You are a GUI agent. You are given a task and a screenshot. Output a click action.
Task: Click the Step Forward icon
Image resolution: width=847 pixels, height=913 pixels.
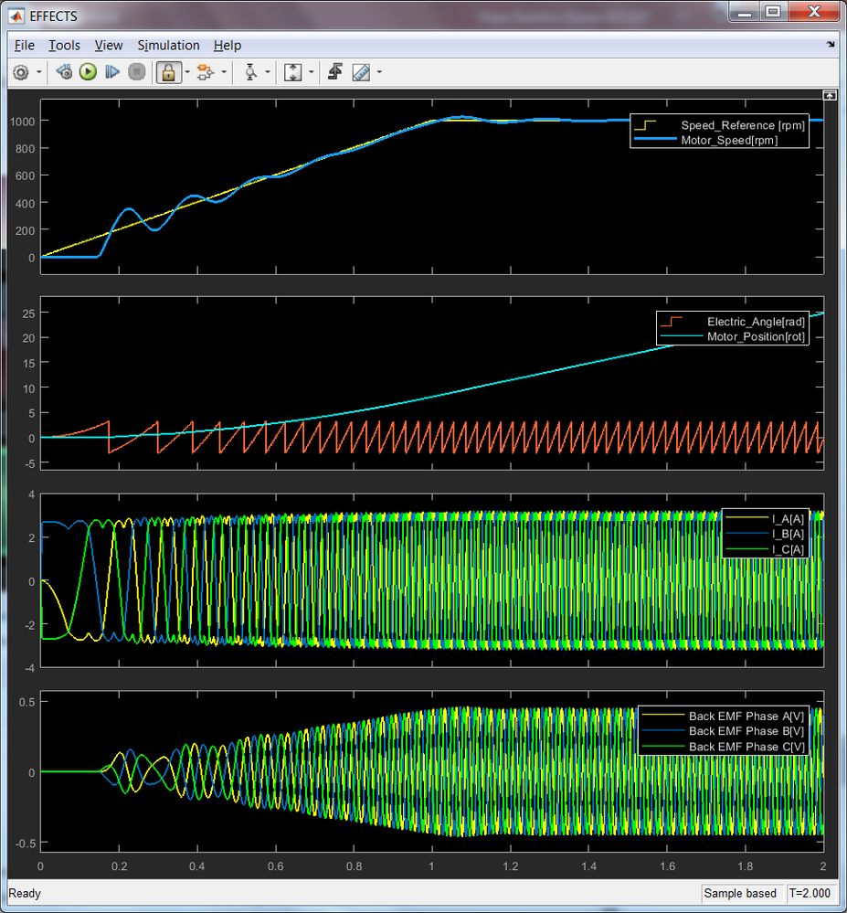(112, 72)
